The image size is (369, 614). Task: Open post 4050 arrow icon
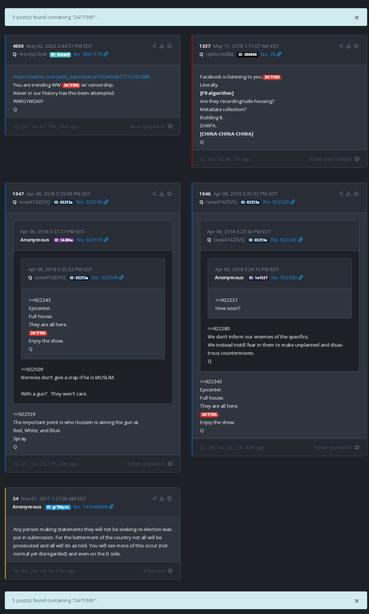(169, 46)
